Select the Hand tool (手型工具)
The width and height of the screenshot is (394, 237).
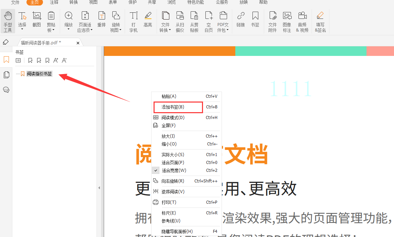click(x=8, y=21)
